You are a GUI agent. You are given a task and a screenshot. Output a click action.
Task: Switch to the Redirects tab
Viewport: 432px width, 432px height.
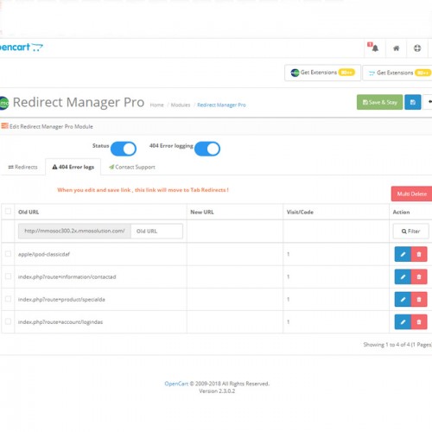[22, 167]
